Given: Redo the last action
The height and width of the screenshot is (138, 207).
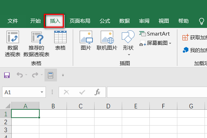Looking at the screenshot, I should 35,75.
